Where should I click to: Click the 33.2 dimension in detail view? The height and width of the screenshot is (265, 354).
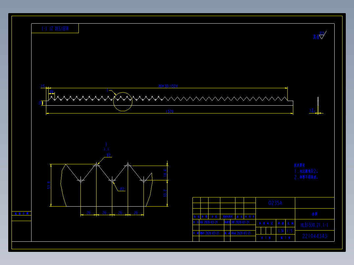pyautogui.click(x=165, y=193)
